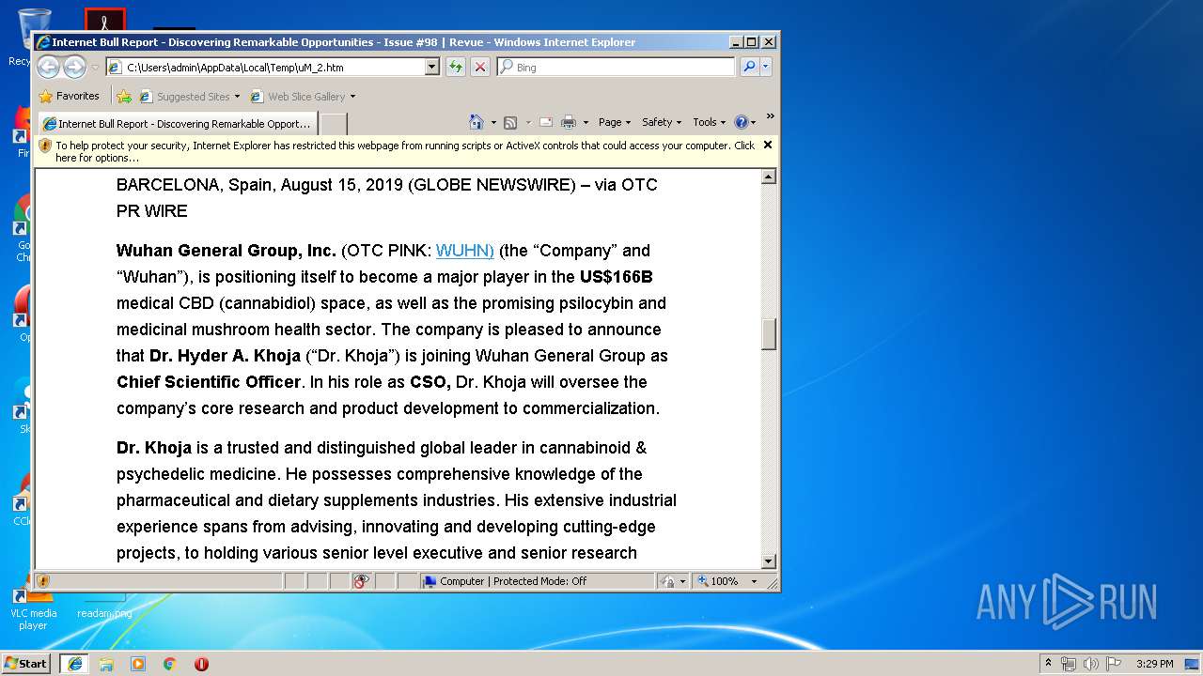Open a new blank tab
Image resolution: width=1203 pixels, height=676 pixels.
(x=334, y=123)
